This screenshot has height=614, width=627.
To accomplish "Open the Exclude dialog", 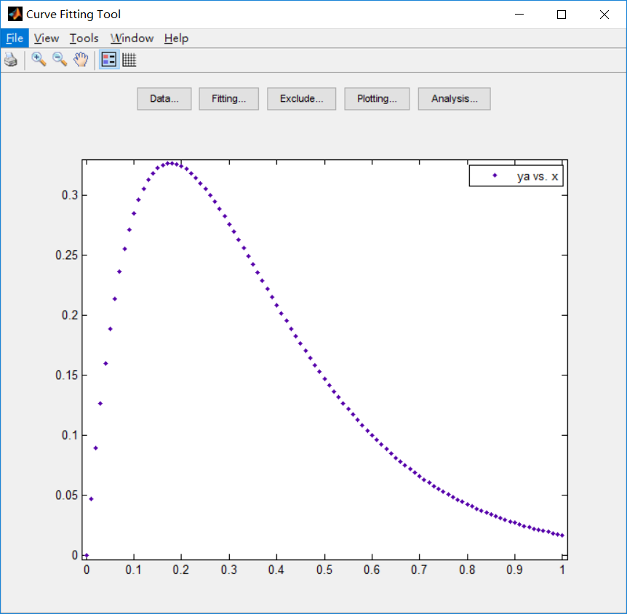I will [x=301, y=98].
